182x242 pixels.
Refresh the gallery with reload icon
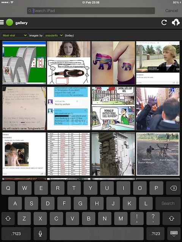click(x=164, y=22)
